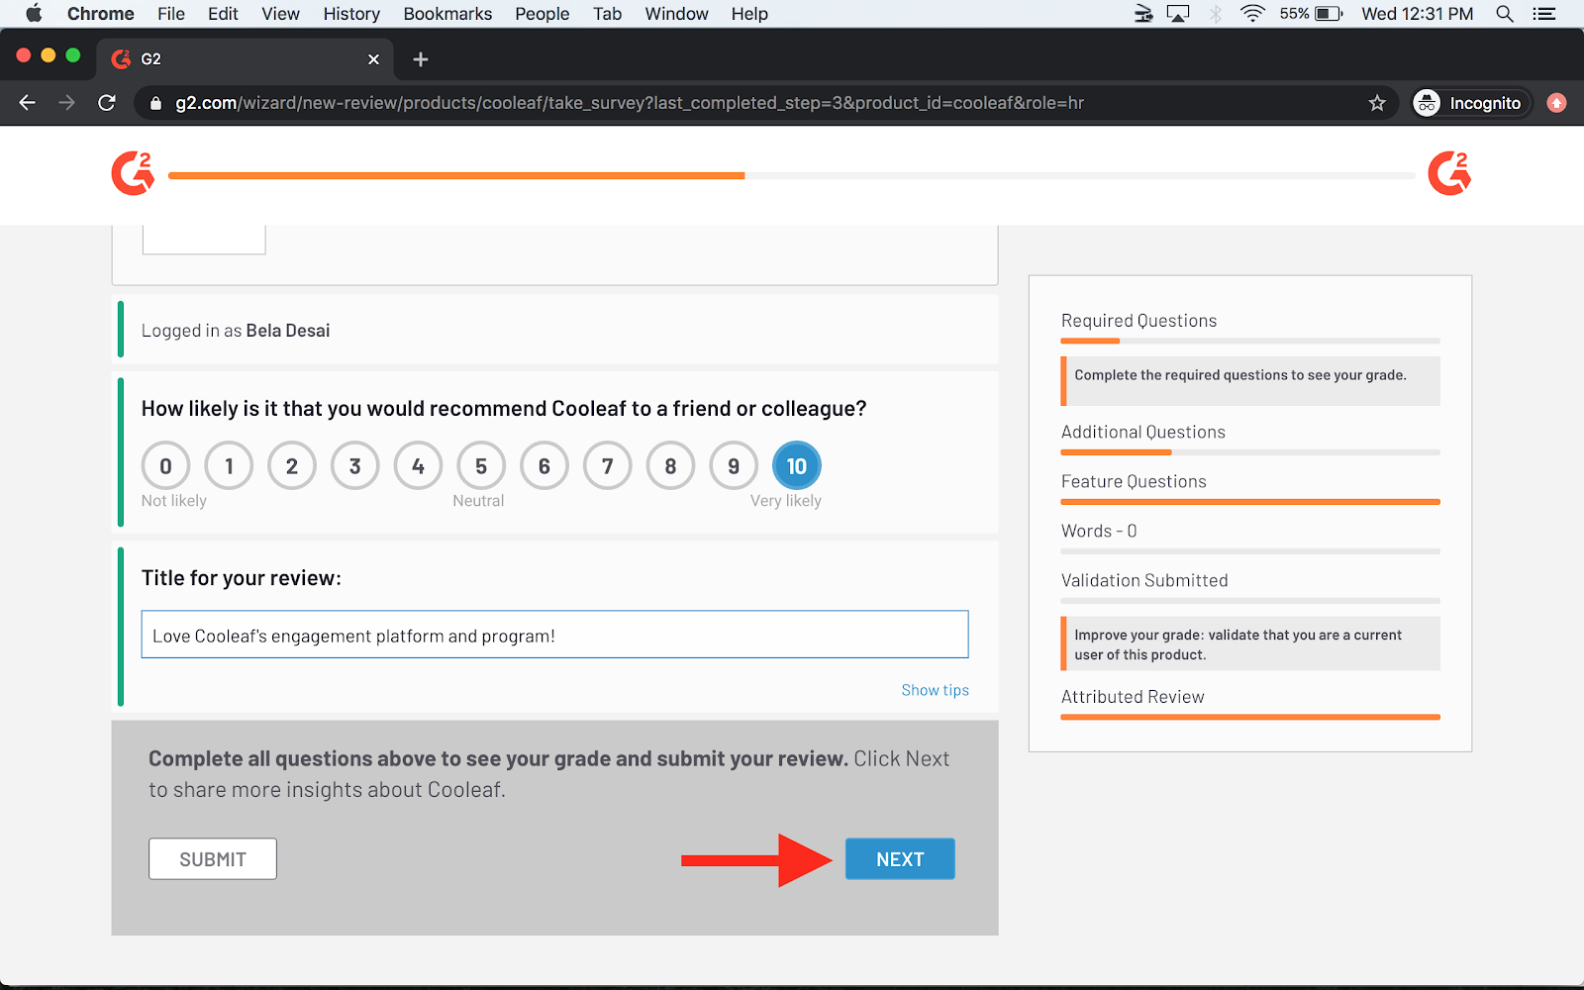
Task: Click the 'Improve your grade' validation notice
Action: [x=1250, y=644]
